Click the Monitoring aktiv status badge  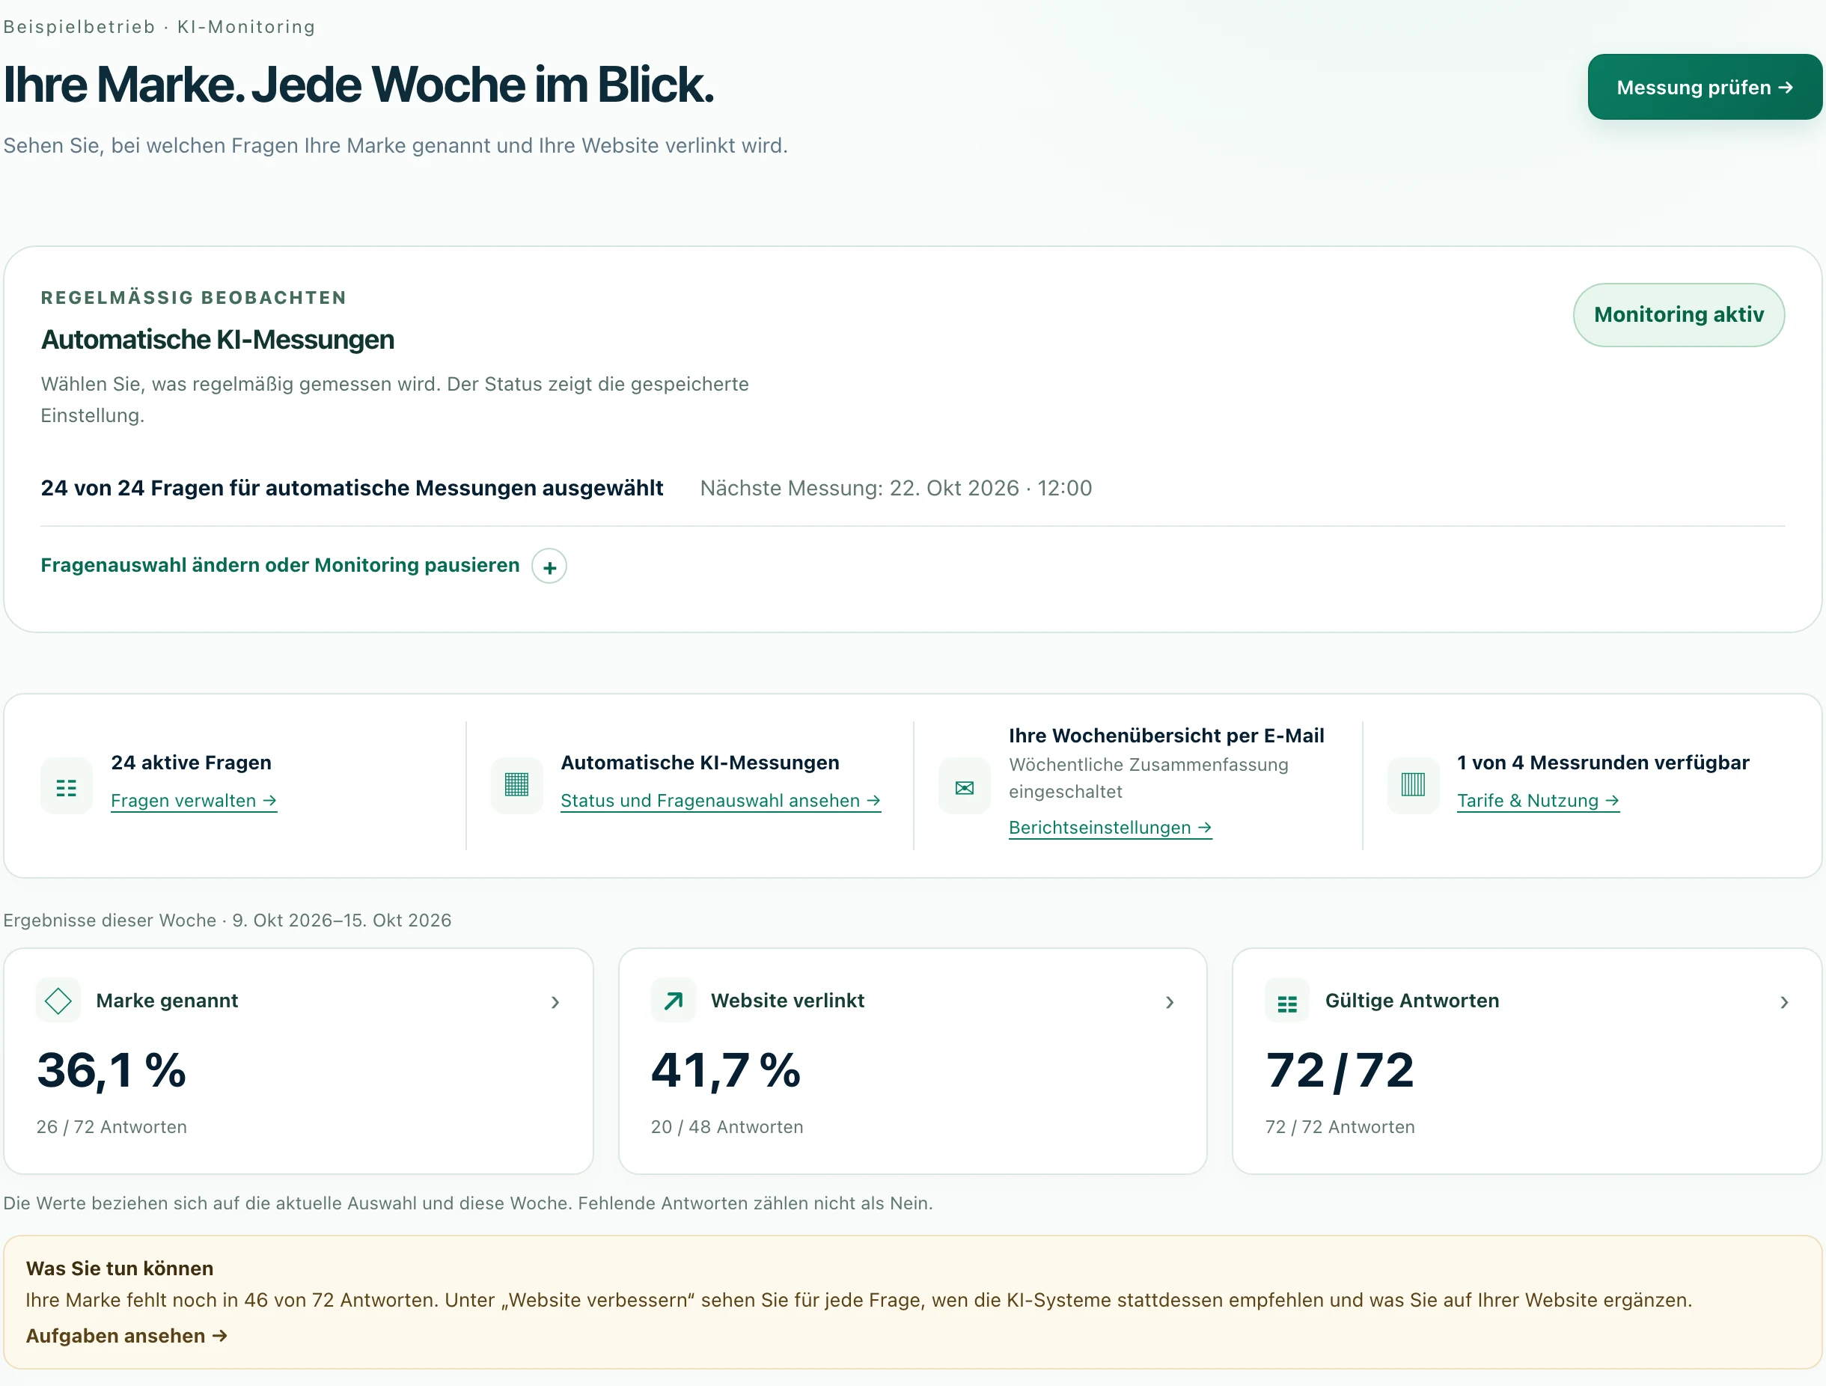tap(1679, 314)
